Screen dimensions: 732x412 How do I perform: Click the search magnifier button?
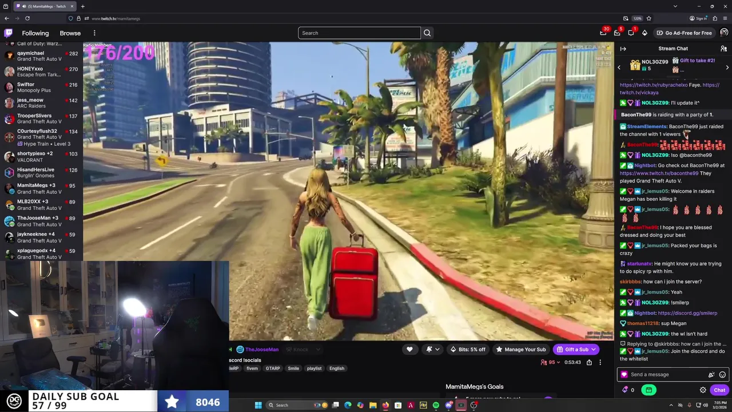[x=427, y=33]
